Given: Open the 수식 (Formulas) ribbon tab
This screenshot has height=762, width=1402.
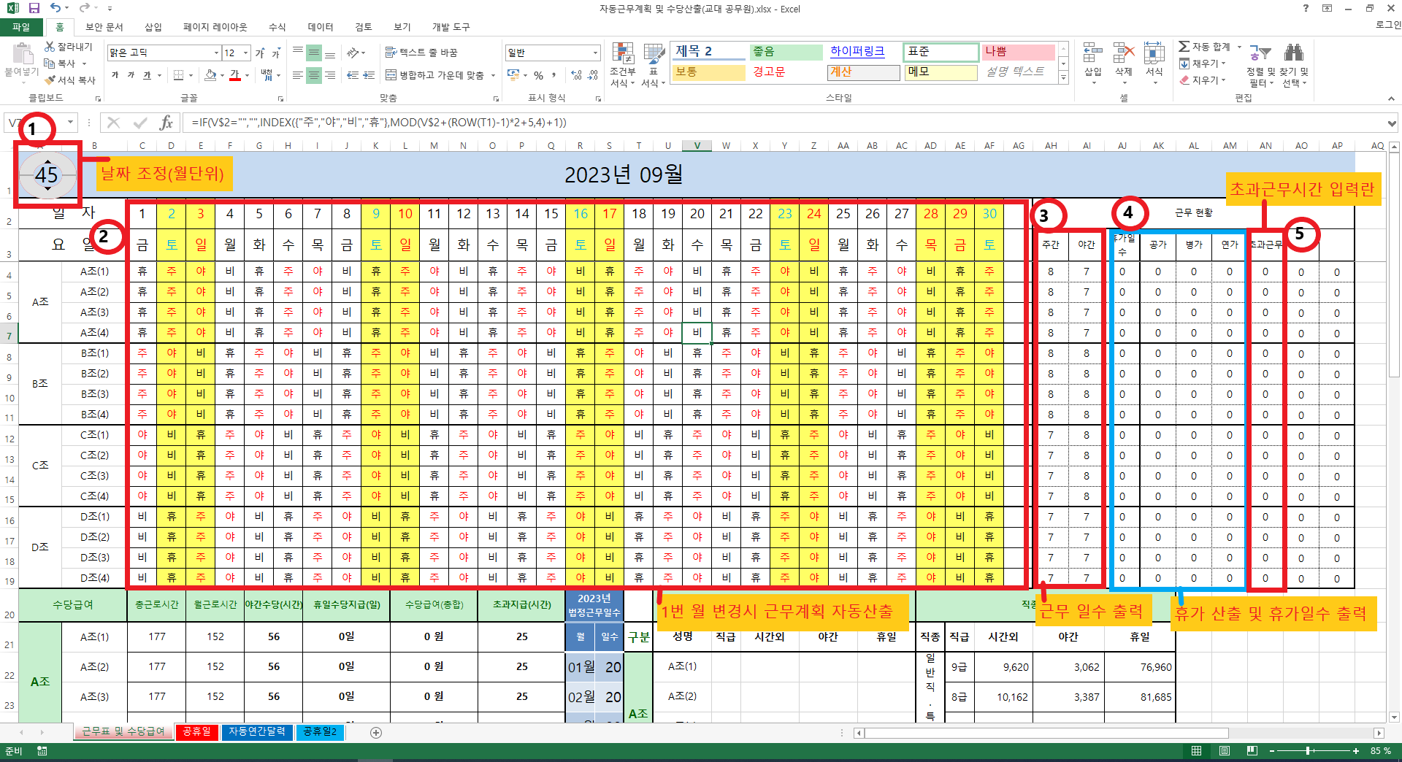Looking at the screenshot, I should 277,27.
